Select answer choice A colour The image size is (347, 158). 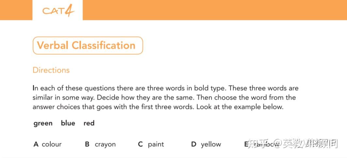tap(48, 144)
